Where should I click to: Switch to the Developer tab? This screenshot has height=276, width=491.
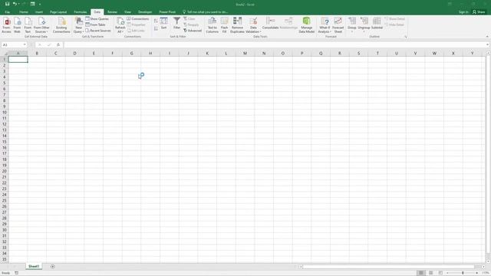(x=145, y=12)
